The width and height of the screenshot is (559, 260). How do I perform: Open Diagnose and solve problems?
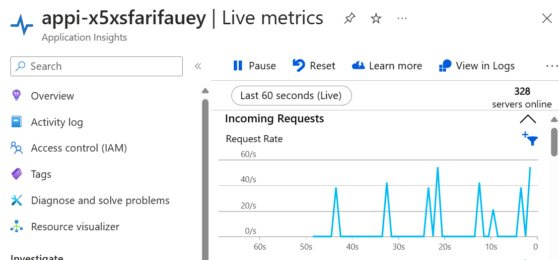(100, 200)
